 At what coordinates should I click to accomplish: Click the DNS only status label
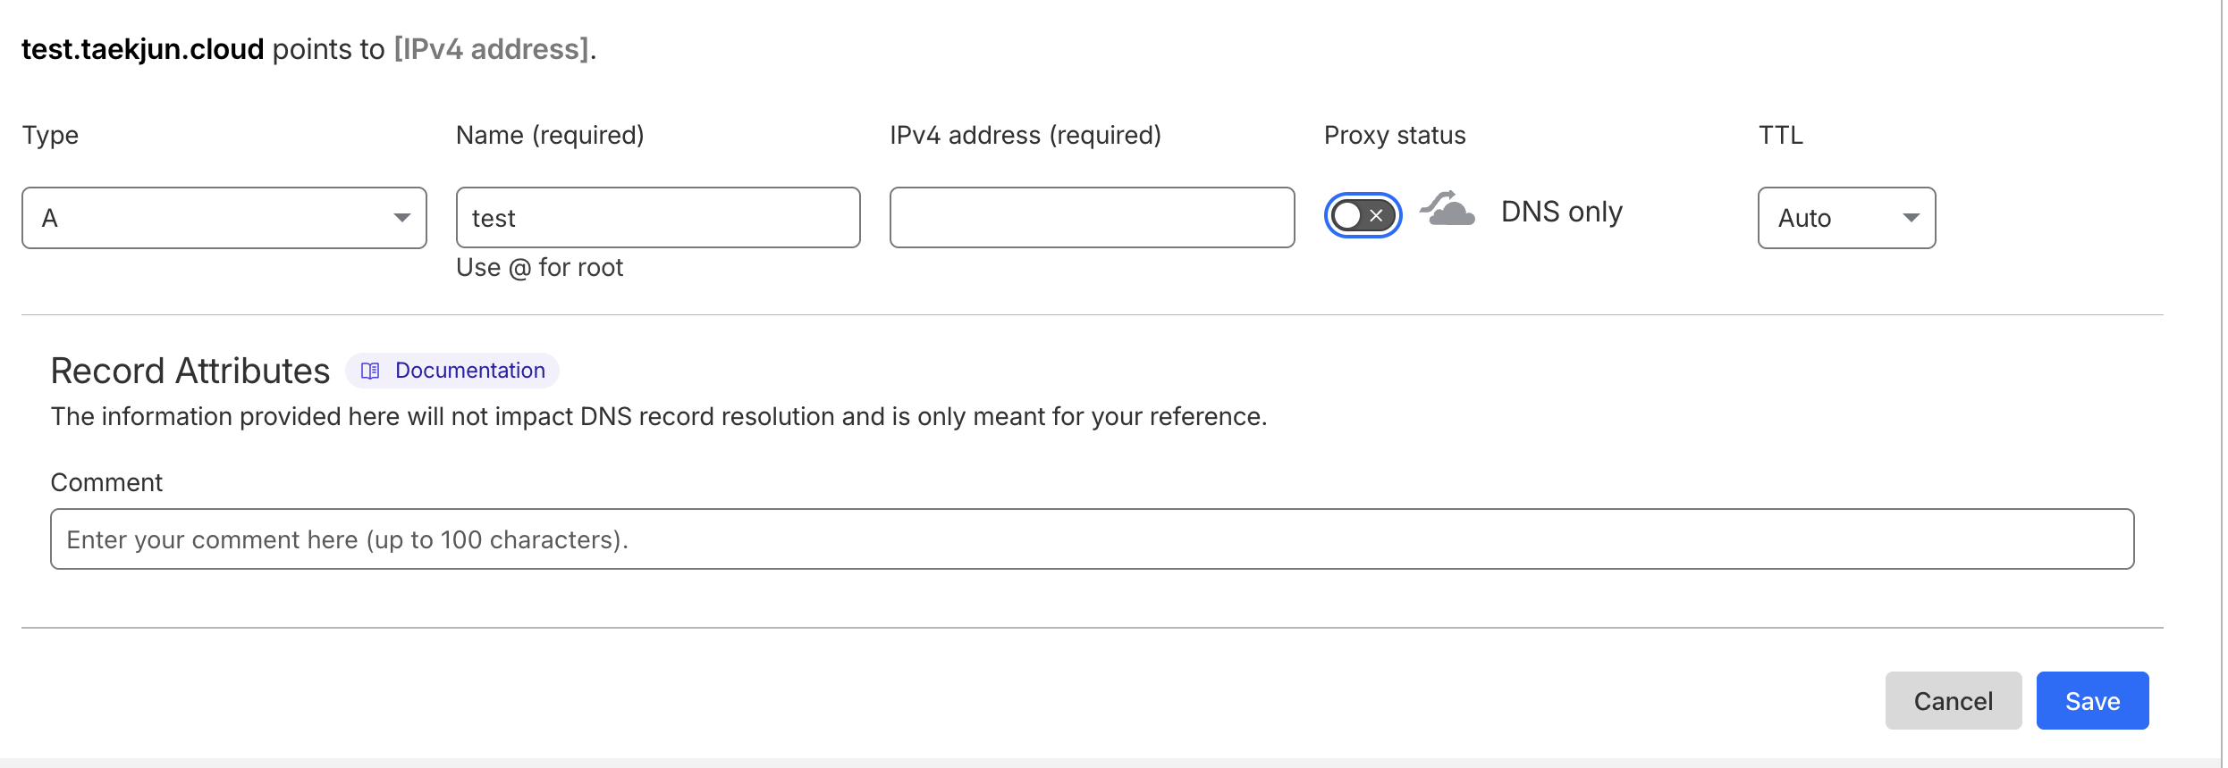[1561, 212]
